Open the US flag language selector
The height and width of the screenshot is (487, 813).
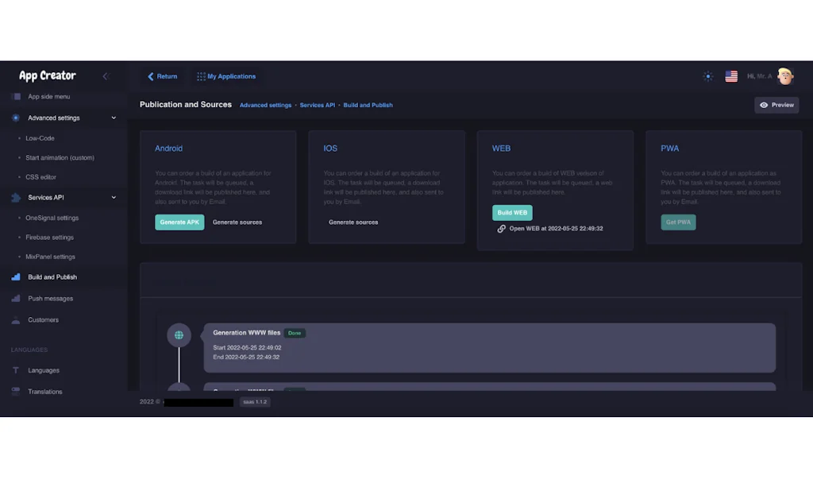[x=731, y=76]
